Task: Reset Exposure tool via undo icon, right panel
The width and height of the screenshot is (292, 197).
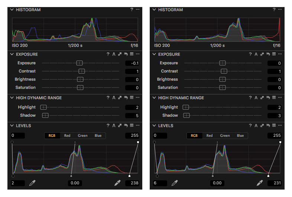Action: (268, 54)
